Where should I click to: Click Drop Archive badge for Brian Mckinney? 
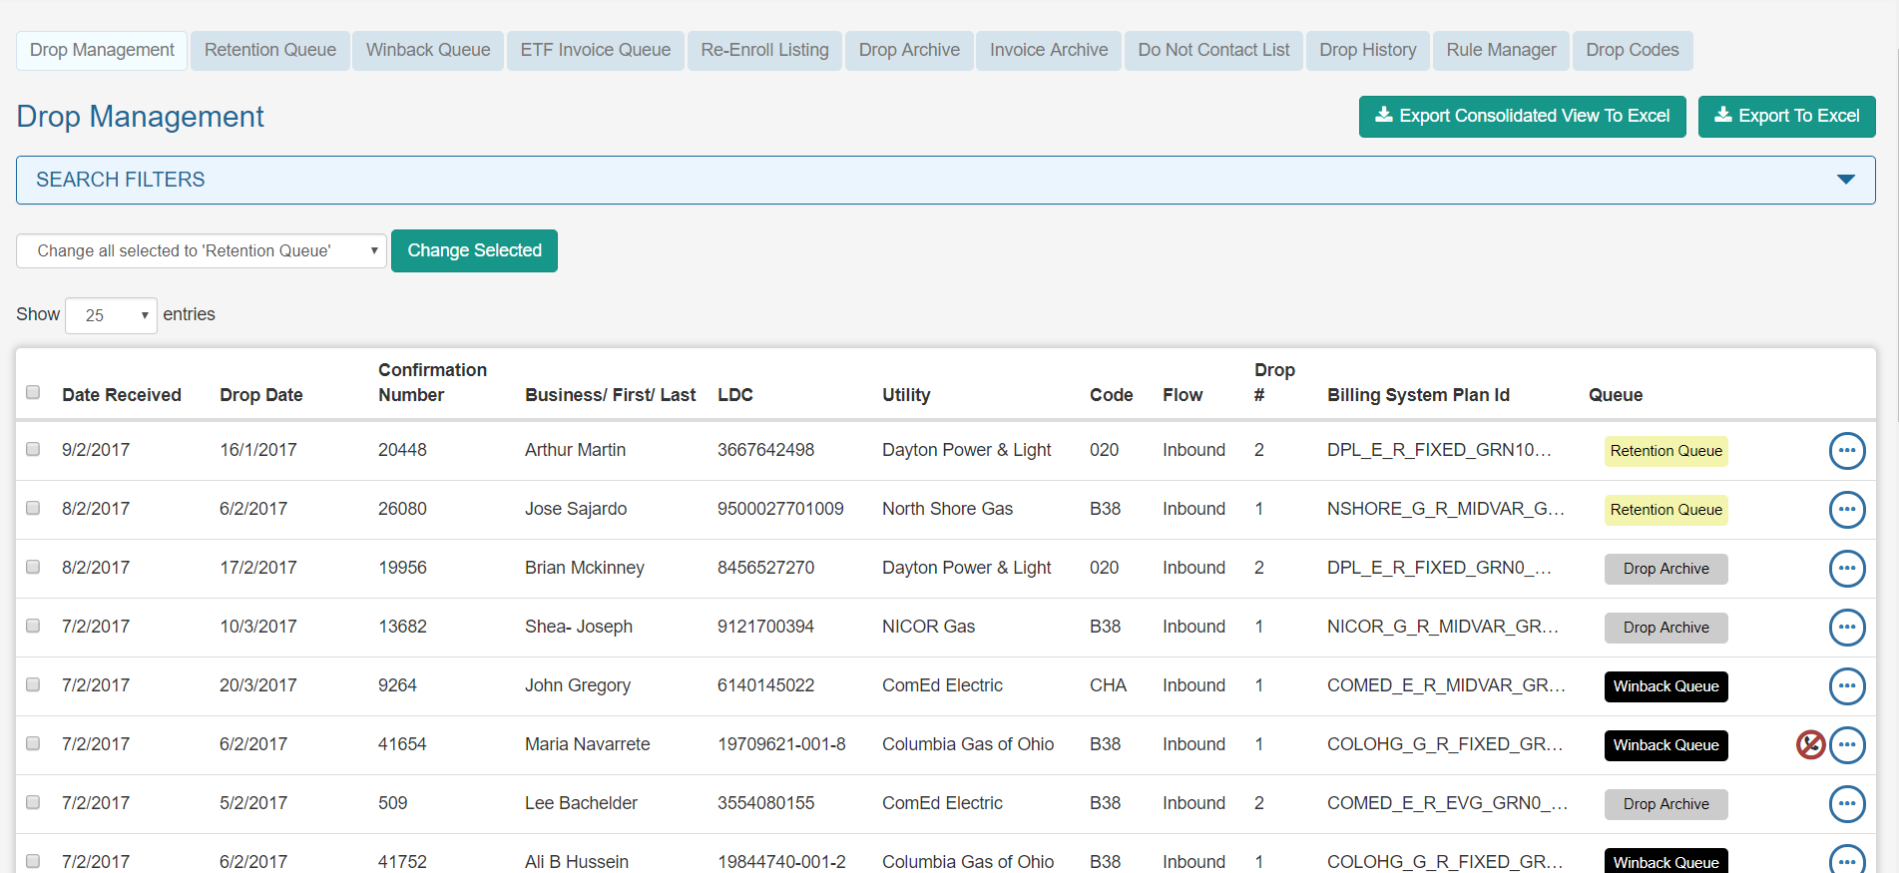tap(1666, 569)
